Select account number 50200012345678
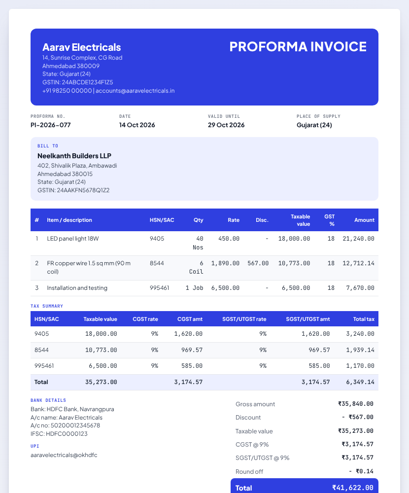Image resolution: width=409 pixels, height=493 pixels. 75,425
